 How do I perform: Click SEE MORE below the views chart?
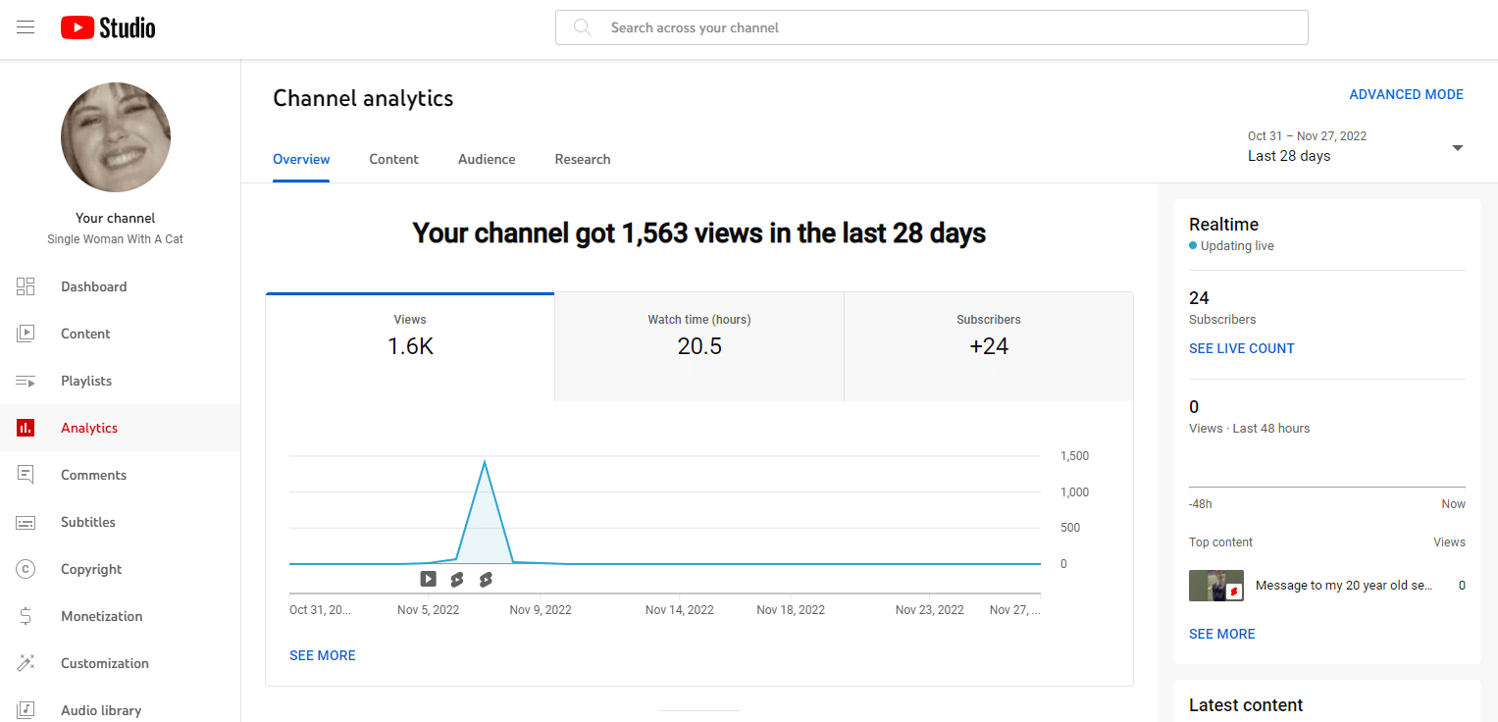click(323, 655)
